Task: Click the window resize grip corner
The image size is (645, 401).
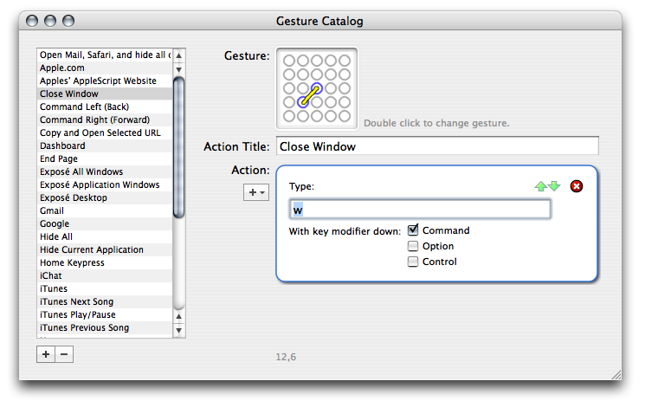Action: point(616,374)
